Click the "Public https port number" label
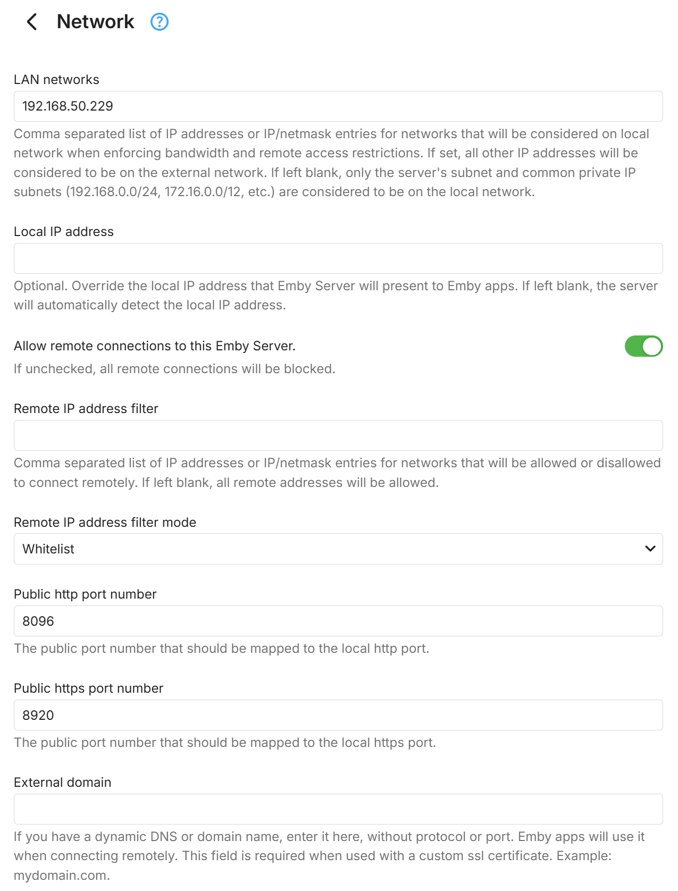Viewport: 678px width, 891px height. (88, 688)
